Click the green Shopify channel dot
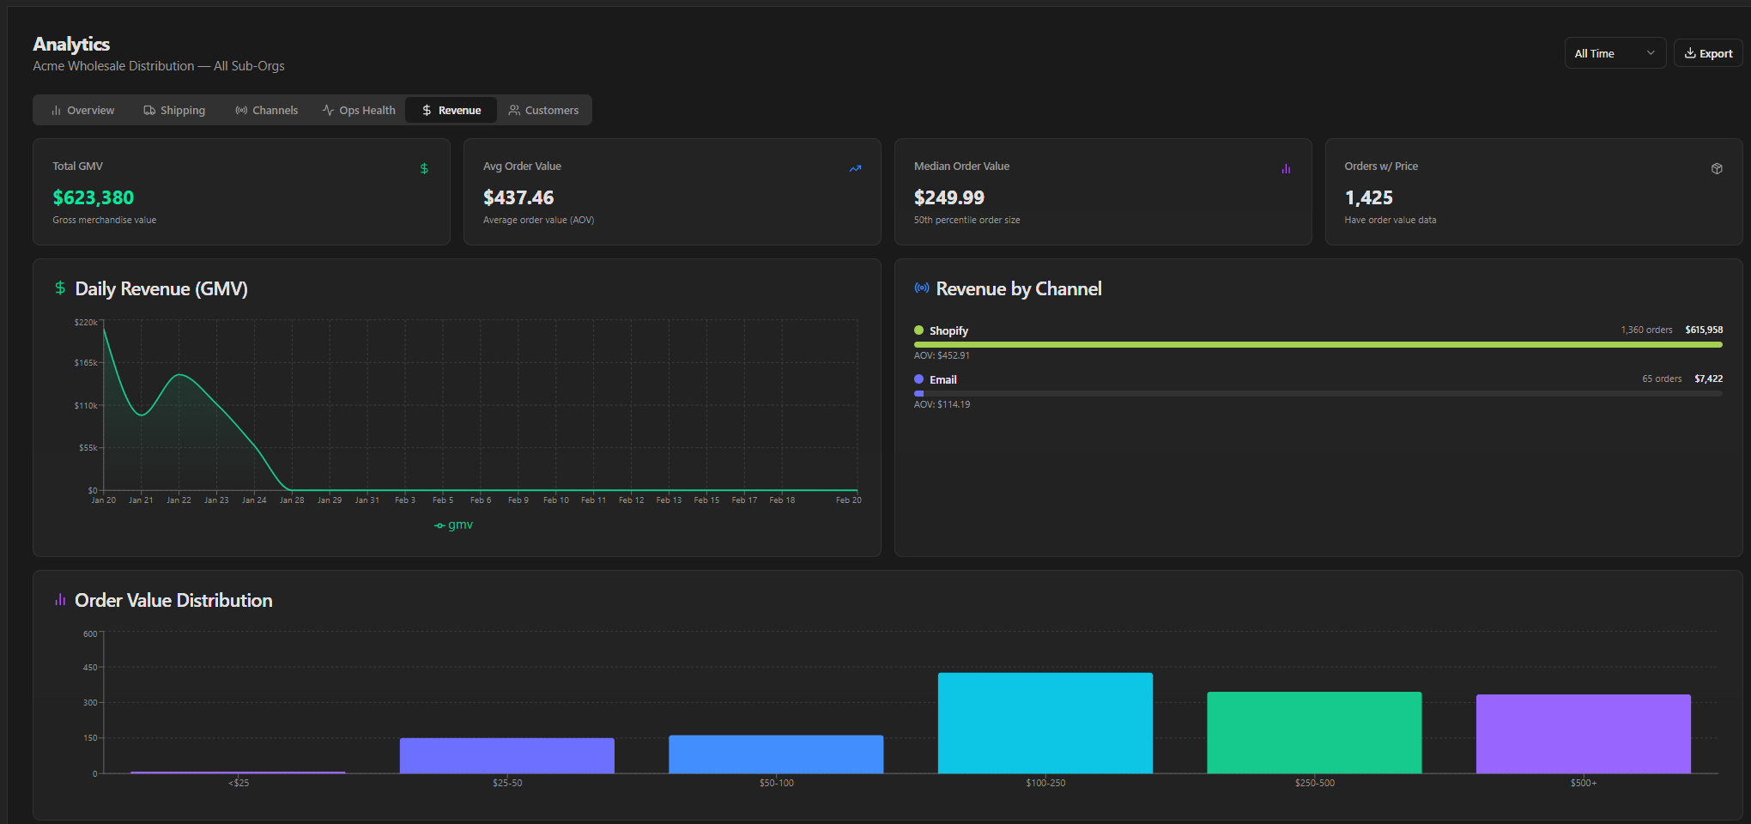Viewport: 1751px width, 824px height. tap(919, 330)
